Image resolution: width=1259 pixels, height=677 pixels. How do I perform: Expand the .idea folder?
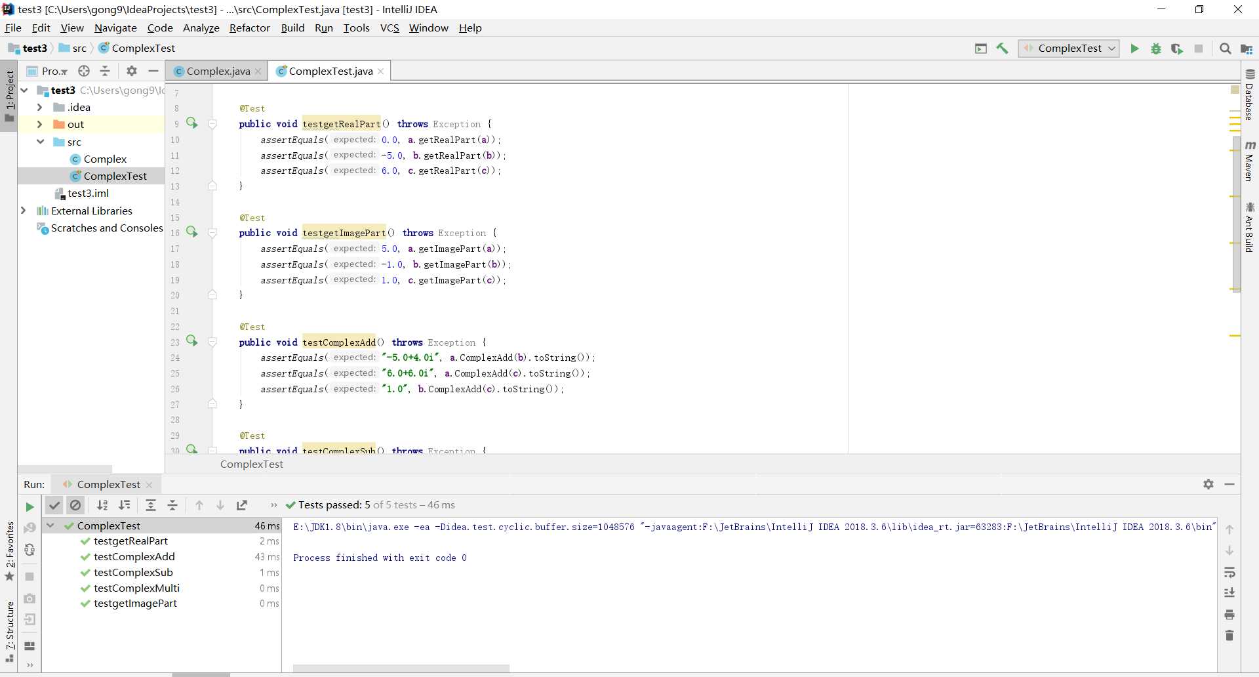[40, 107]
